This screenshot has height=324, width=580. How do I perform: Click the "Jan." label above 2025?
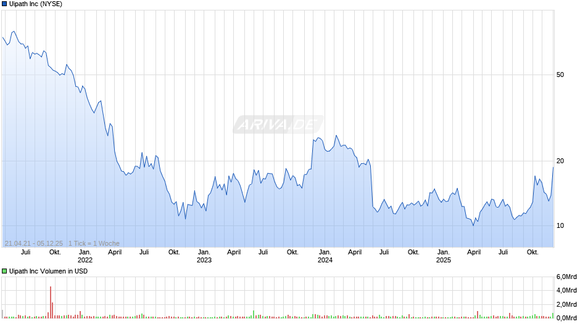(x=444, y=253)
